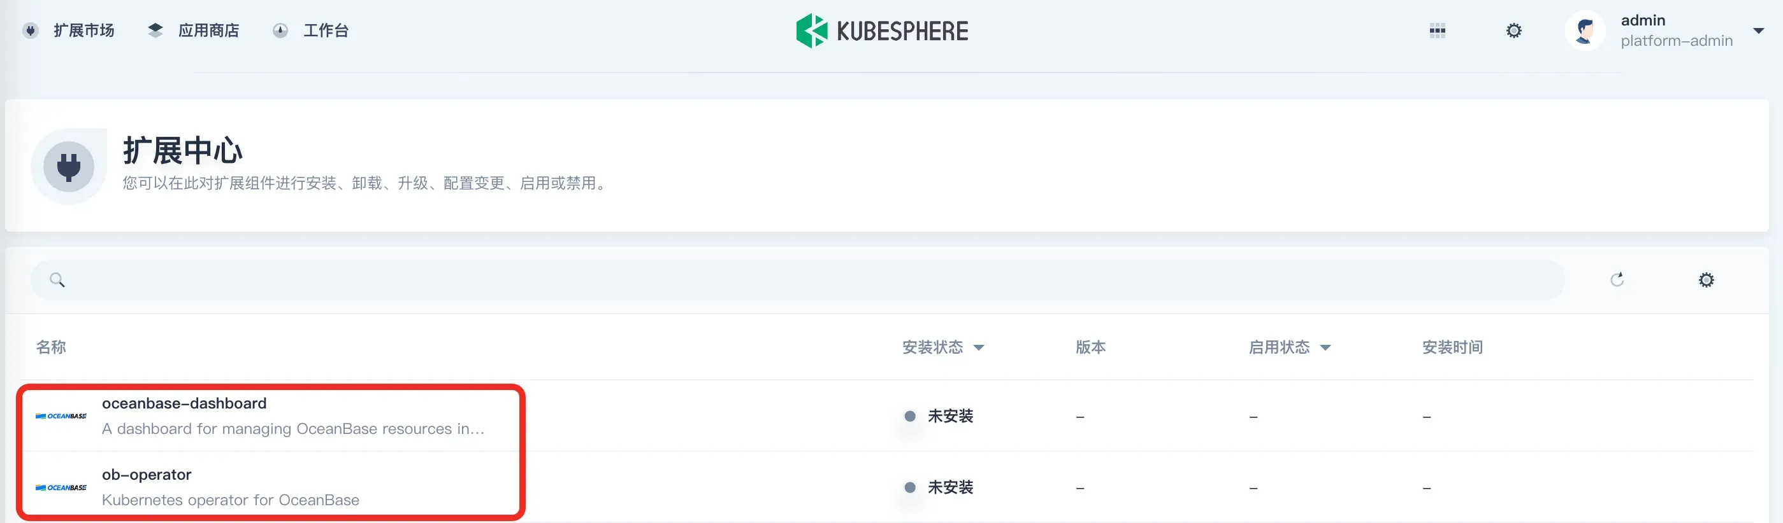The image size is (1783, 523).
Task: Open the ob-operator extension
Action: pos(147,475)
